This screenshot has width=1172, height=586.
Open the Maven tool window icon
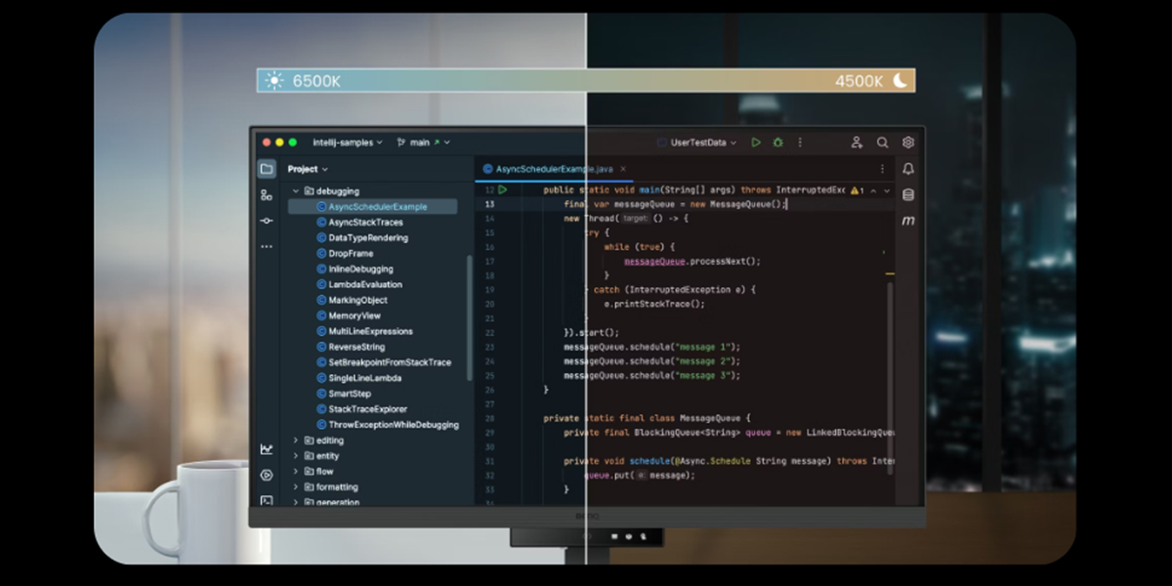pyautogui.click(x=908, y=221)
